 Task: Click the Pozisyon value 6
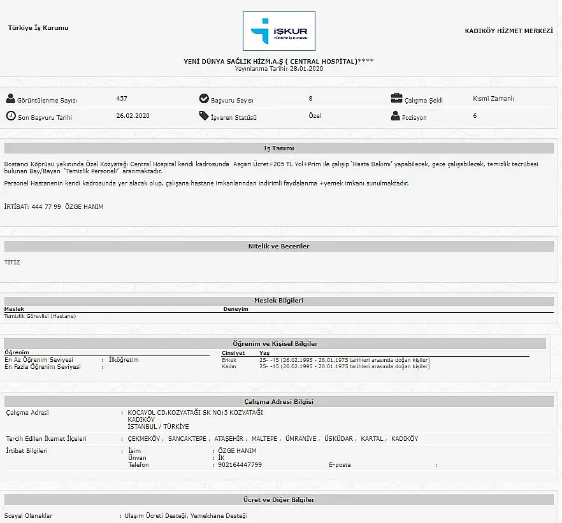(x=475, y=116)
